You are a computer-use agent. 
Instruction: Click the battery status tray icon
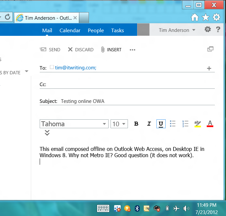point(167,208)
